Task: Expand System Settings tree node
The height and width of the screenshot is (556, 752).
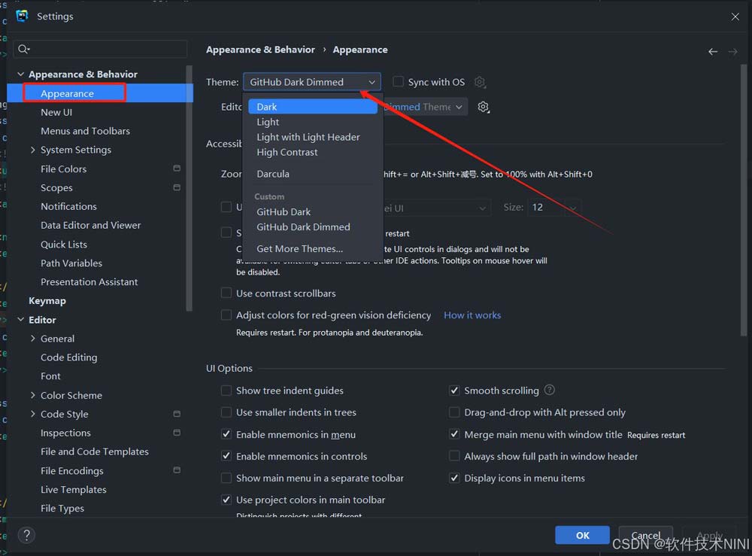Action: point(33,150)
